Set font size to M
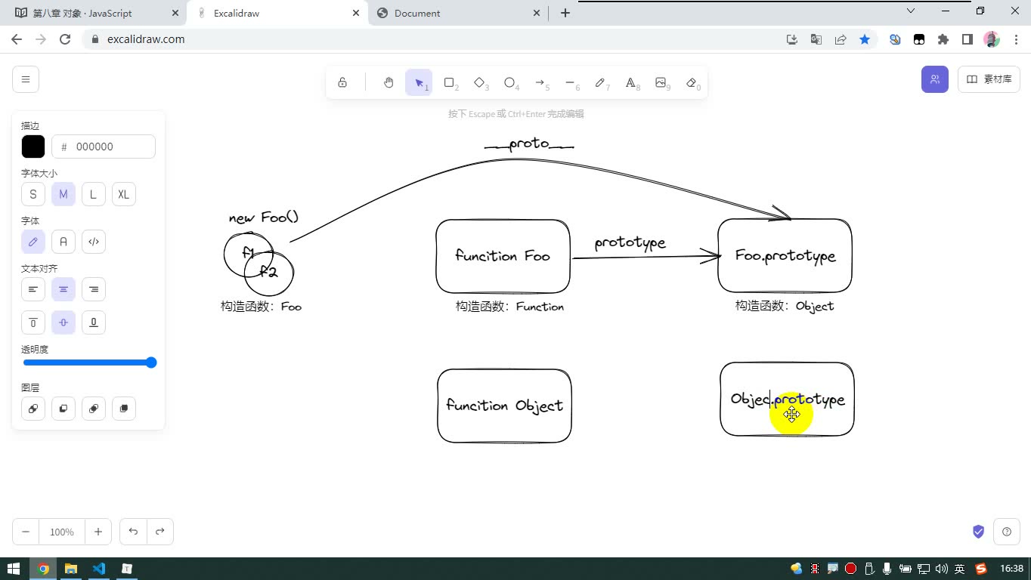This screenshot has height=580, width=1031. [x=63, y=194]
